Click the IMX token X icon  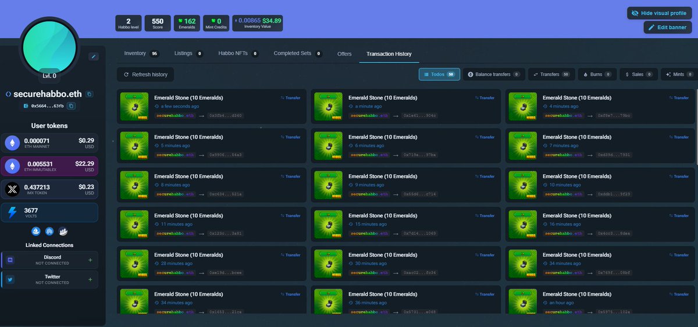pyautogui.click(x=12, y=190)
